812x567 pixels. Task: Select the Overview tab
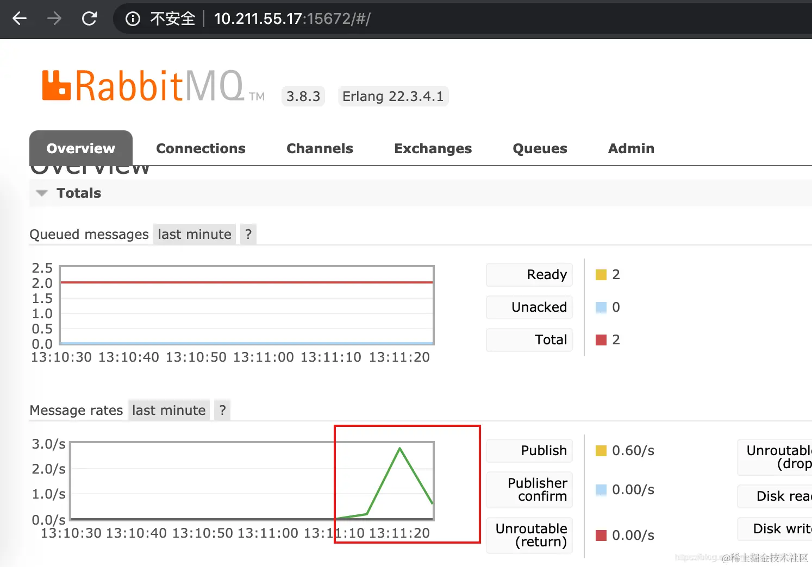point(81,148)
